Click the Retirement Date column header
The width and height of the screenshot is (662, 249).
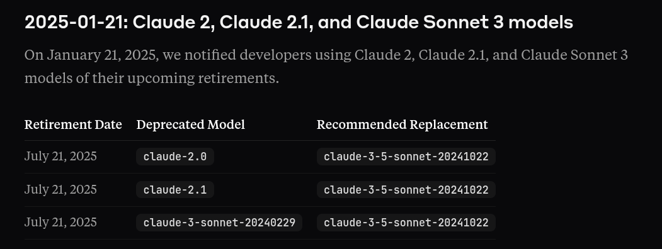(73, 124)
